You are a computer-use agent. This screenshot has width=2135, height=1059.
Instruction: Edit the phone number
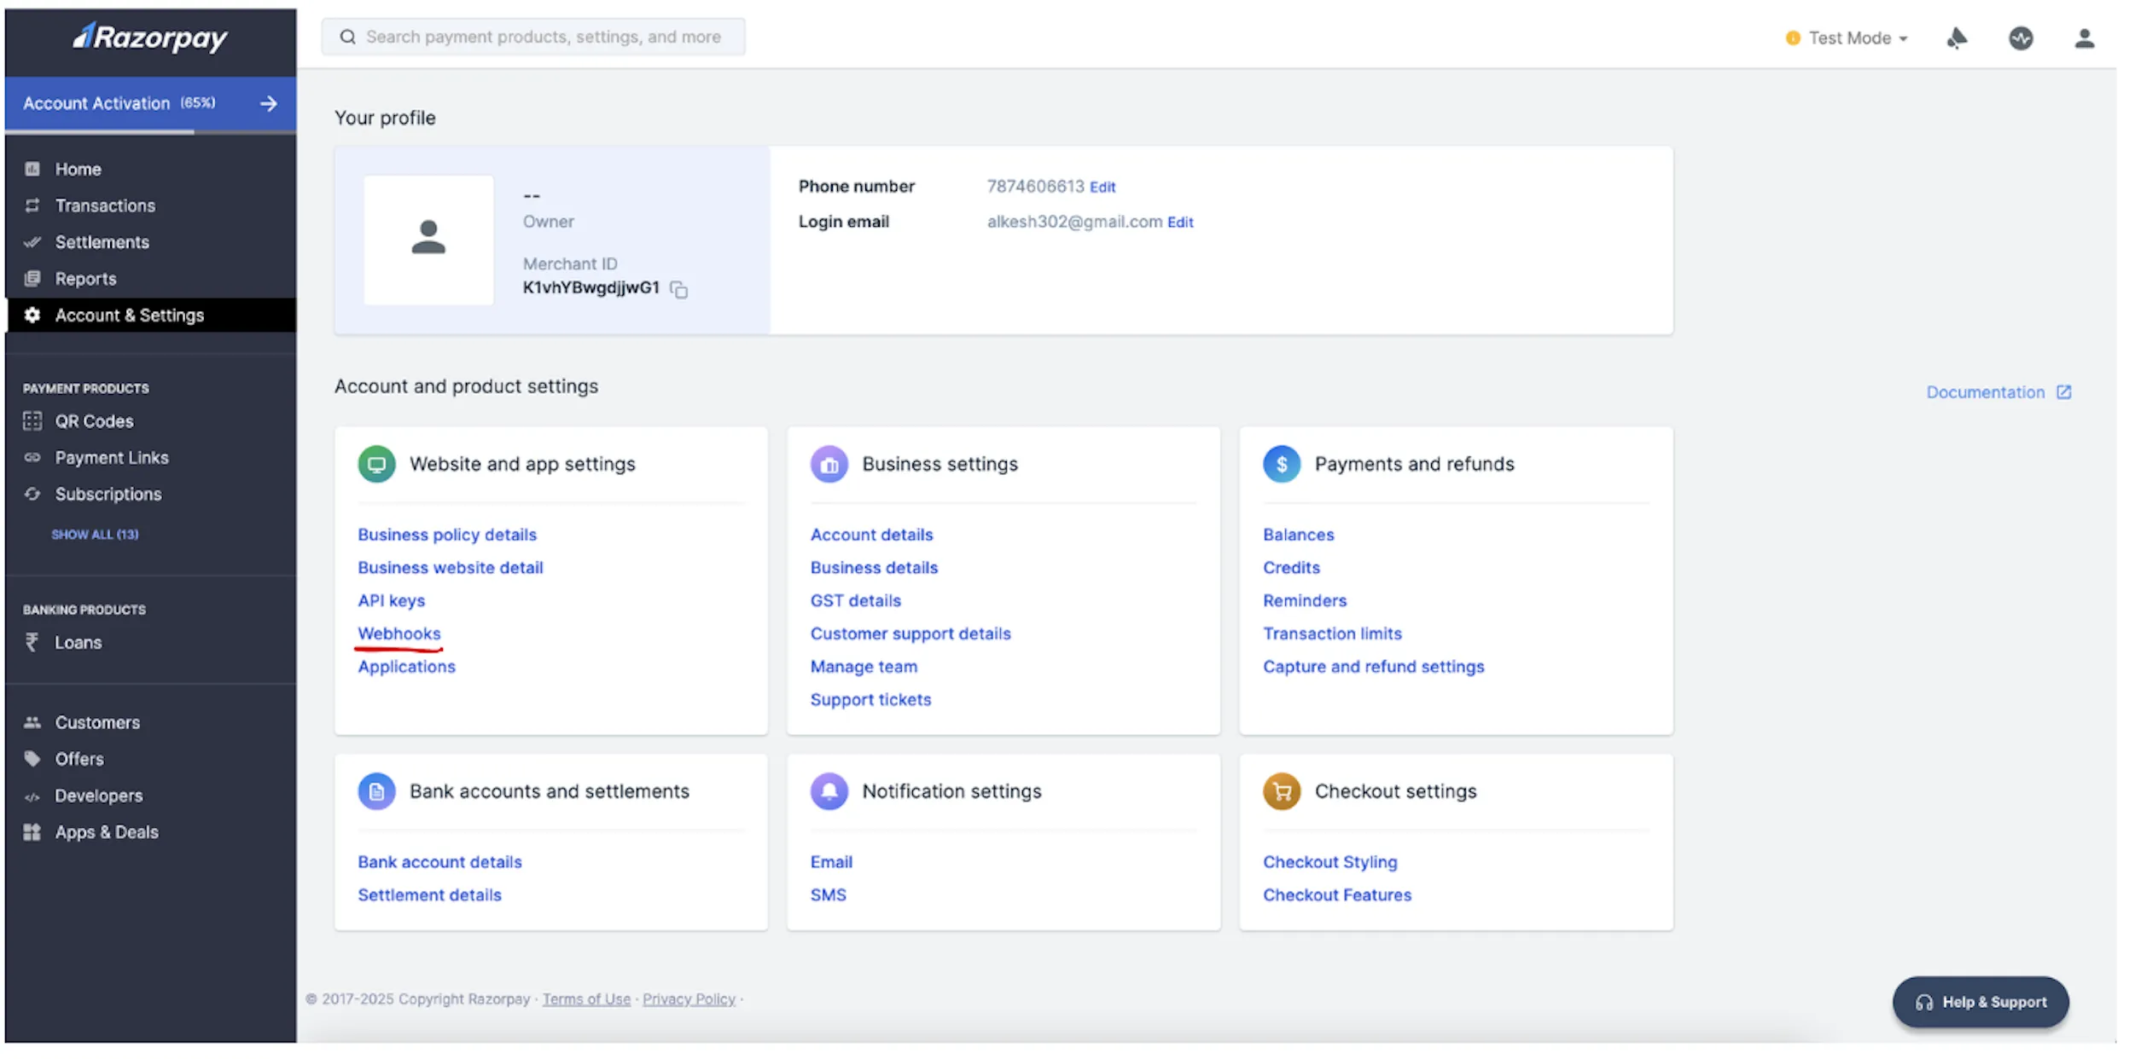click(1102, 187)
